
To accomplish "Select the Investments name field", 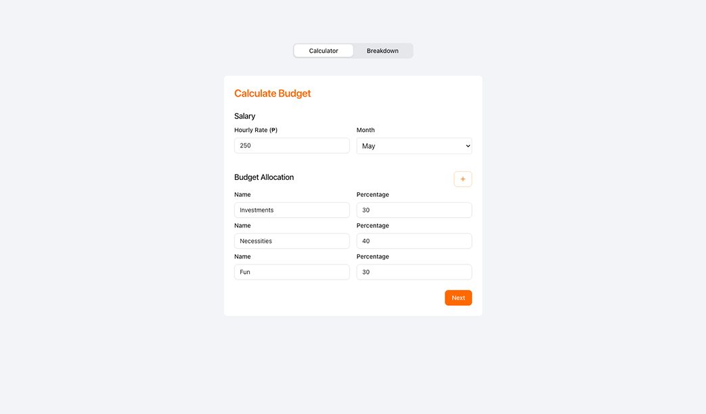I will 291,210.
